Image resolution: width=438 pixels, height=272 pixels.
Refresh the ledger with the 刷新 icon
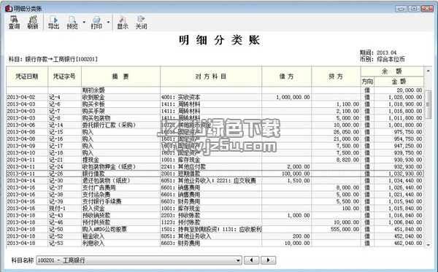pyautogui.click(x=33, y=23)
